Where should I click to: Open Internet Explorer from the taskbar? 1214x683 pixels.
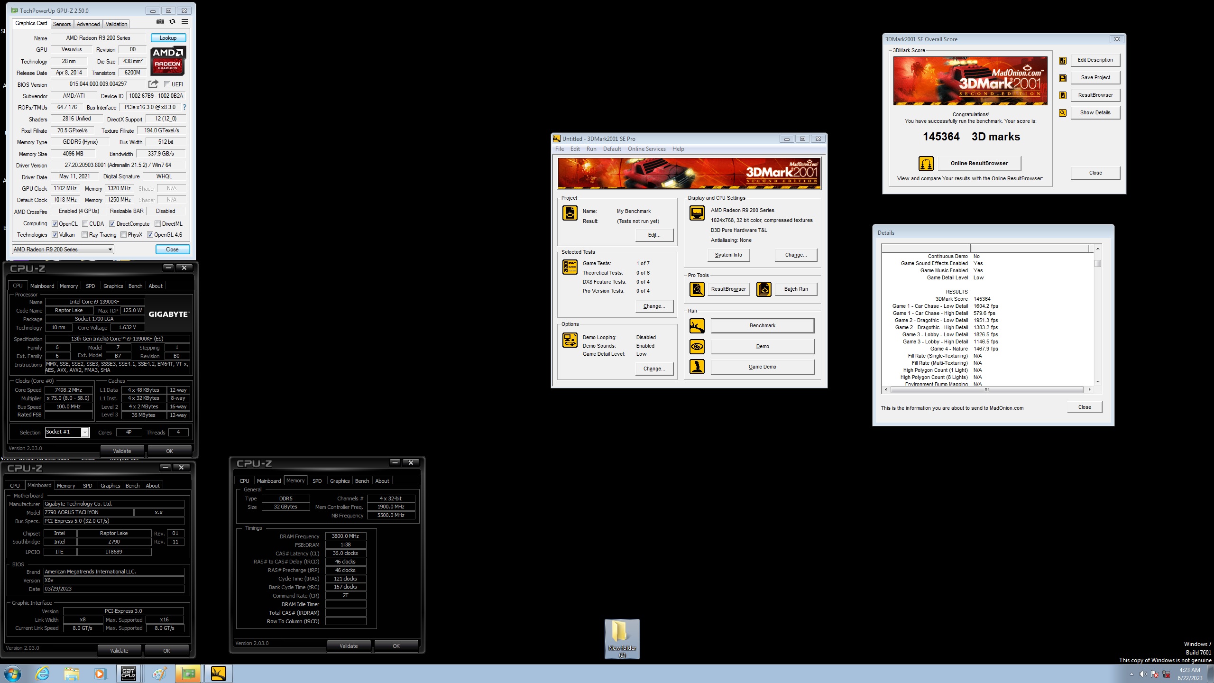(43, 674)
